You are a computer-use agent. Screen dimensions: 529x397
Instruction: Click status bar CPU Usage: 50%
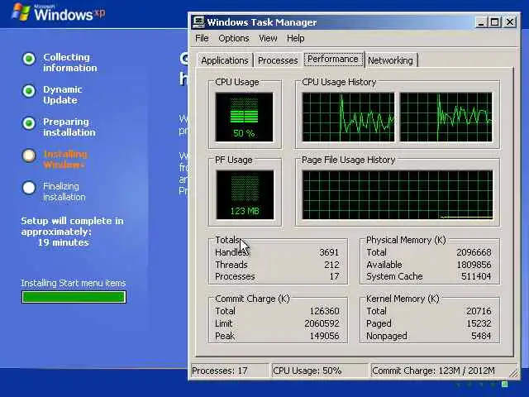[319, 371]
